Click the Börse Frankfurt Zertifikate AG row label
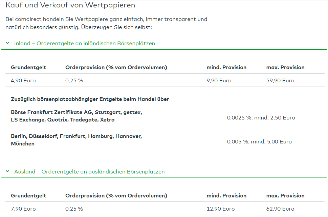 click(x=76, y=116)
